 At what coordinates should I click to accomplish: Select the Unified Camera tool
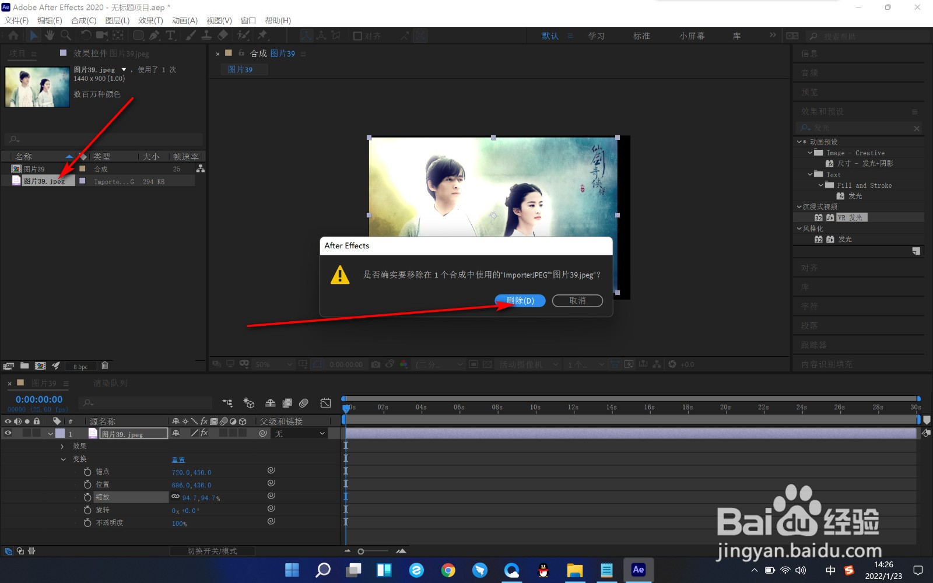[101, 36]
